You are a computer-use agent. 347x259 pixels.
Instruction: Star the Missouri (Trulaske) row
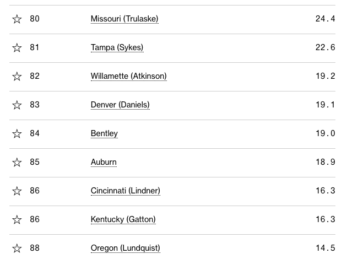17,19
